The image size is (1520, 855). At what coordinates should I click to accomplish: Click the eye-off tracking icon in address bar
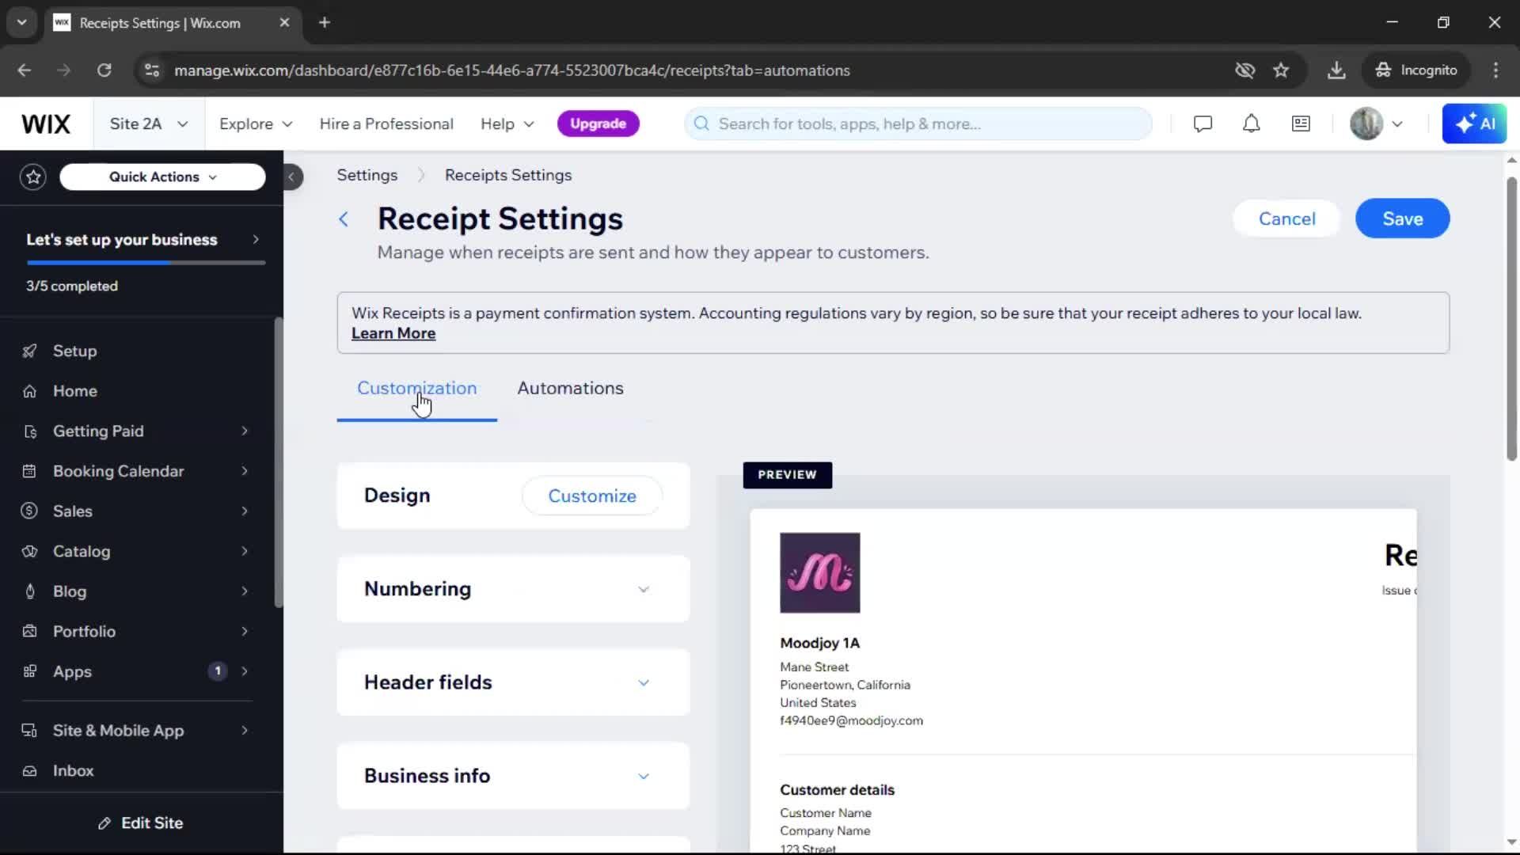[x=1244, y=70]
